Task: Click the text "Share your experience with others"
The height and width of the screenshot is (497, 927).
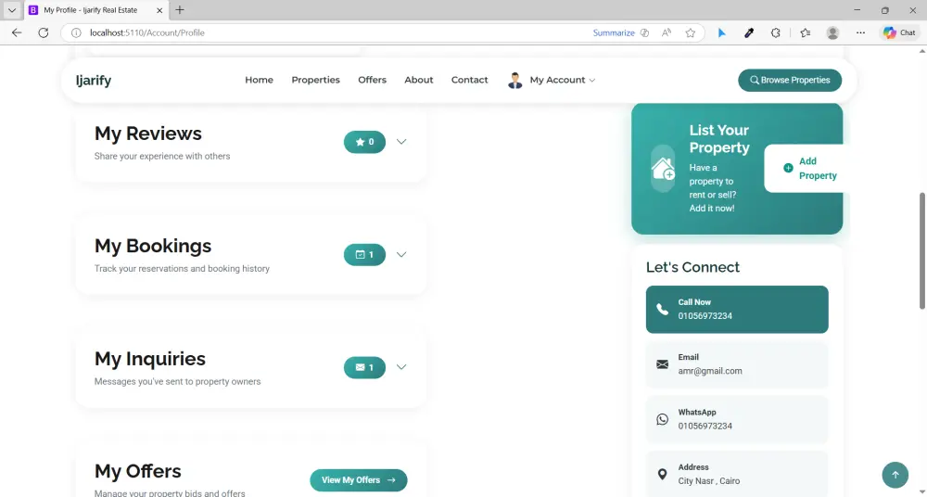Action: click(x=162, y=156)
